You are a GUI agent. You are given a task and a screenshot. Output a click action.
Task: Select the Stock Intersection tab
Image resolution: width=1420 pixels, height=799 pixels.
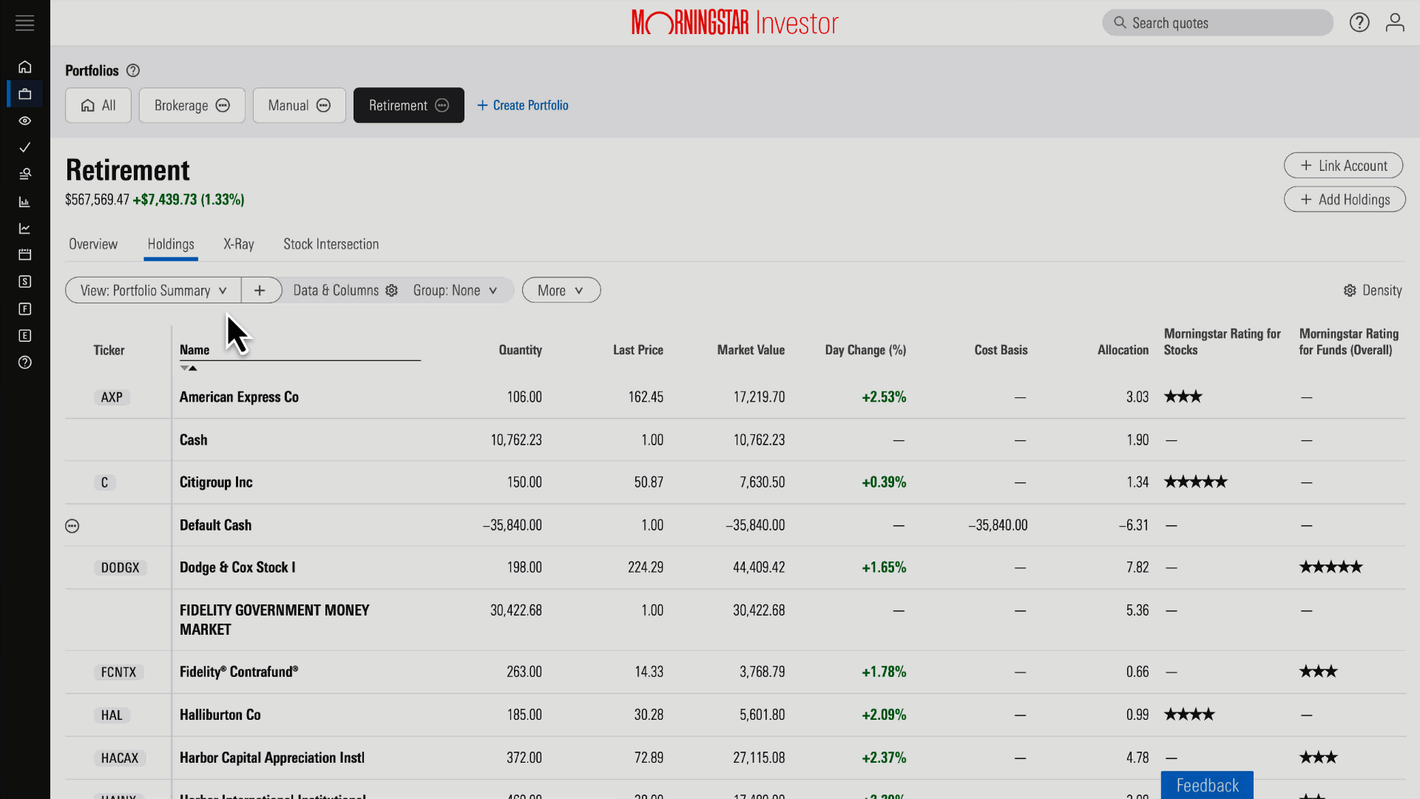click(x=331, y=243)
